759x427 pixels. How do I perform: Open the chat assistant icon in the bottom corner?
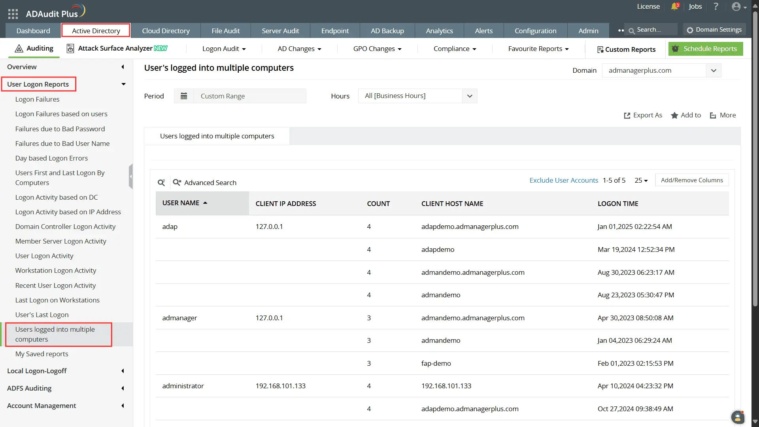pyautogui.click(x=738, y=417)
